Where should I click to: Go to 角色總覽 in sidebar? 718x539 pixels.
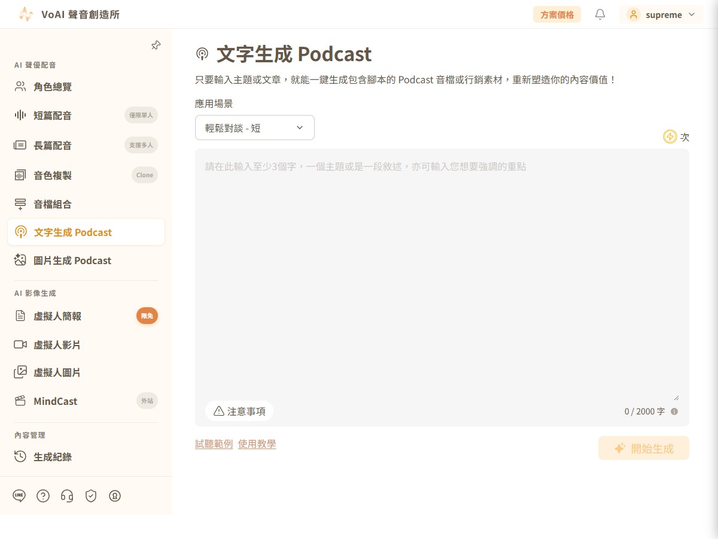point(86,87)
